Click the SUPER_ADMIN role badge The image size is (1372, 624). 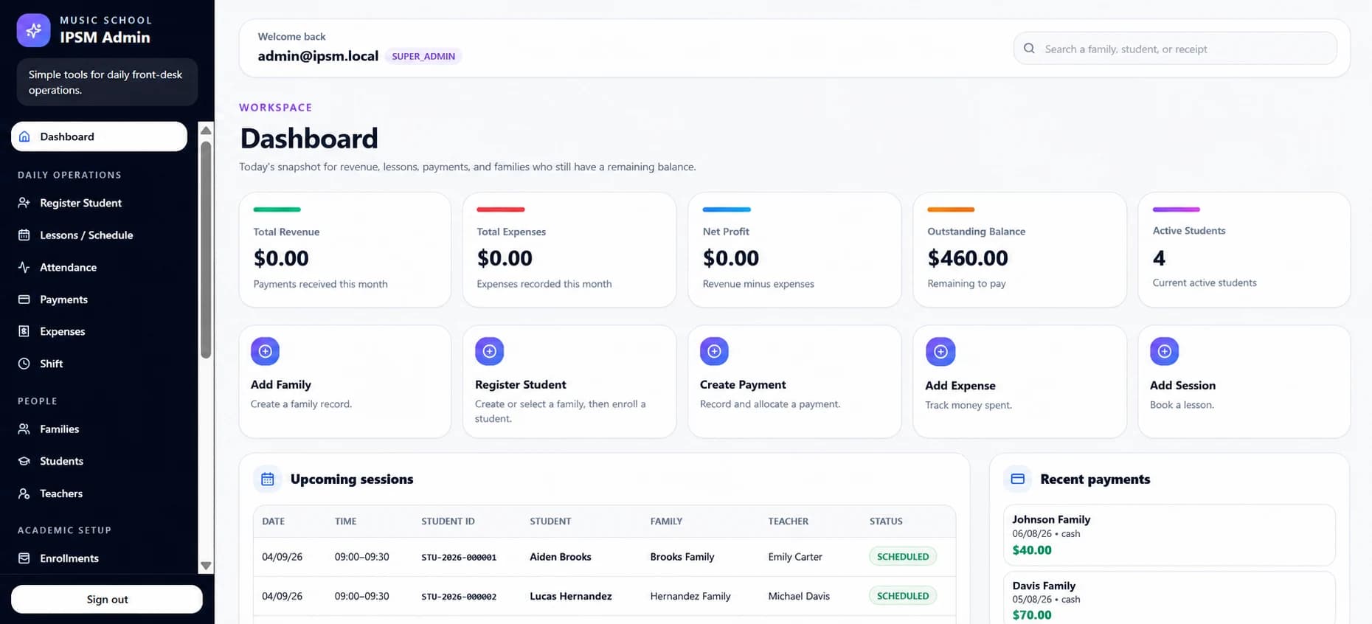[423, 56]
